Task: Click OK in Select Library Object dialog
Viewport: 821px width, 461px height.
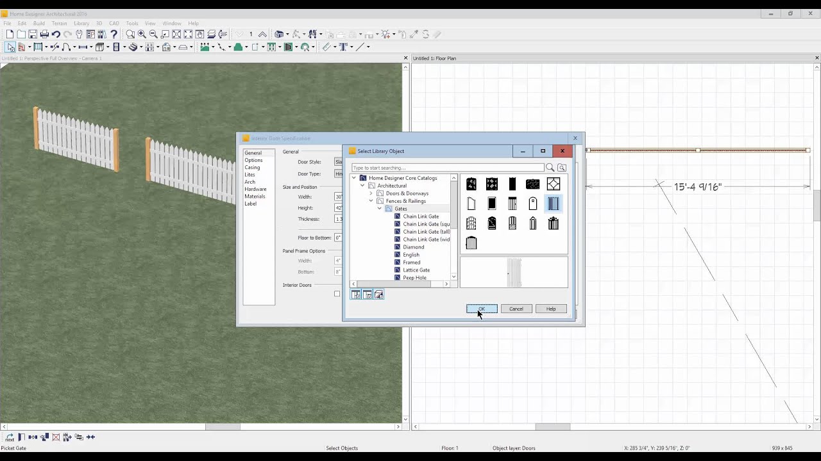Action: (x=482, y=309)
